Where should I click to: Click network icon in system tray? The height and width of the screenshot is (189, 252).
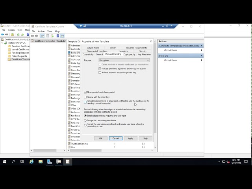tap(224, 162)
